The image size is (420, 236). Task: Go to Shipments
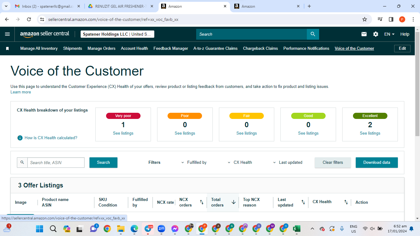tap(73, 49)
